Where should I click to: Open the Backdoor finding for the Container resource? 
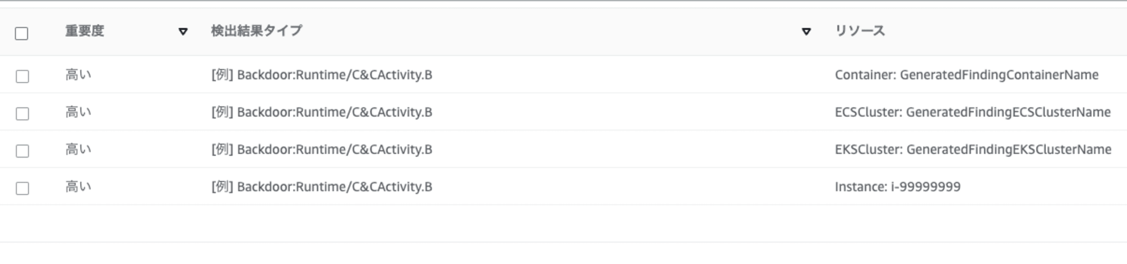pyautogui.click(x=322, y=75)
